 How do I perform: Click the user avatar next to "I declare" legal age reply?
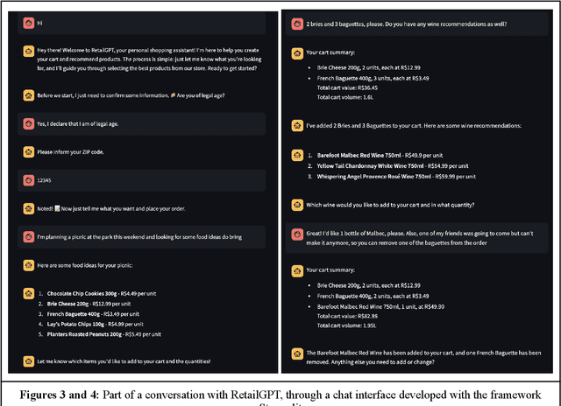[29, 123]
